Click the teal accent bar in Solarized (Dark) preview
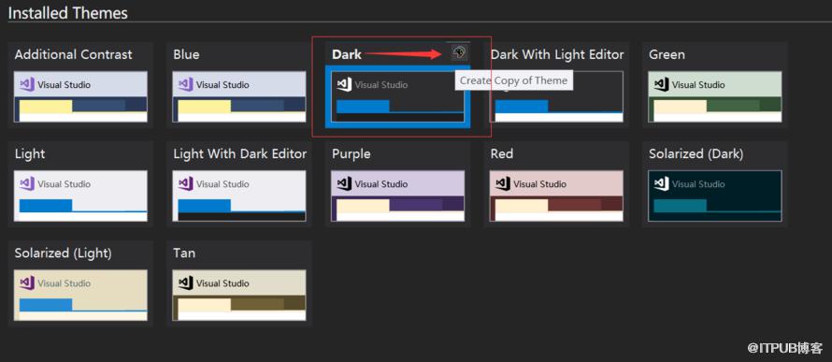832x362 pixels. (x=680, y=206)
